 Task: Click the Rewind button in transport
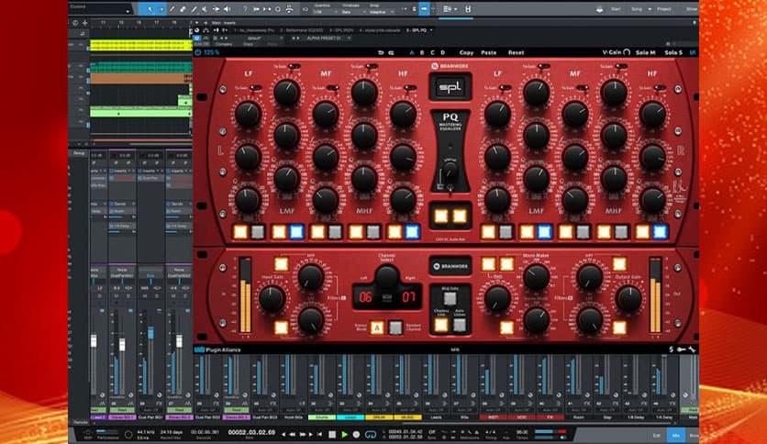(292, 434)
